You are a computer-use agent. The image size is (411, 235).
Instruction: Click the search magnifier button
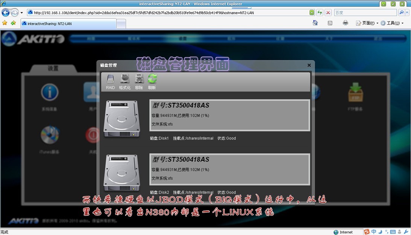coord(401,12)
